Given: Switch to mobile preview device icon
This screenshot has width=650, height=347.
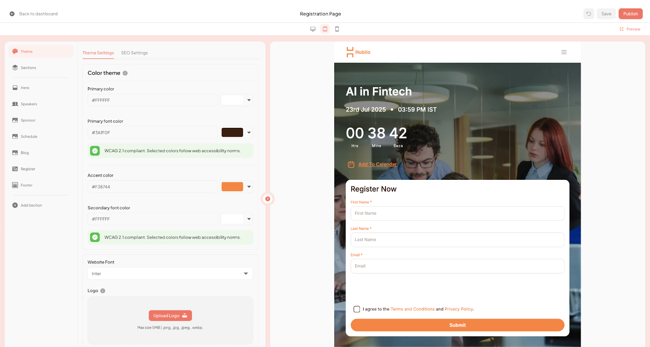Looking at the screenshot, I should 337,29.
